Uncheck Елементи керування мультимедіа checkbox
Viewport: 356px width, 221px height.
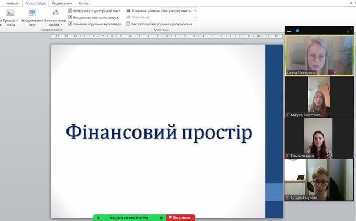pos(70,24)
